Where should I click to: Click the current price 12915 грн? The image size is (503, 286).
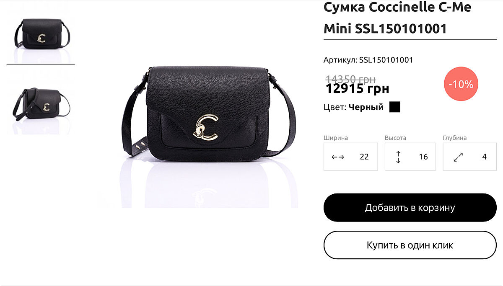point(358,89)
